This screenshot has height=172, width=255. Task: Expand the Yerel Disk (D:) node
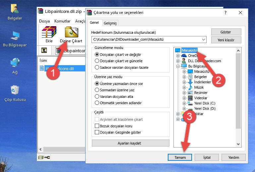(x=184, y=109)
